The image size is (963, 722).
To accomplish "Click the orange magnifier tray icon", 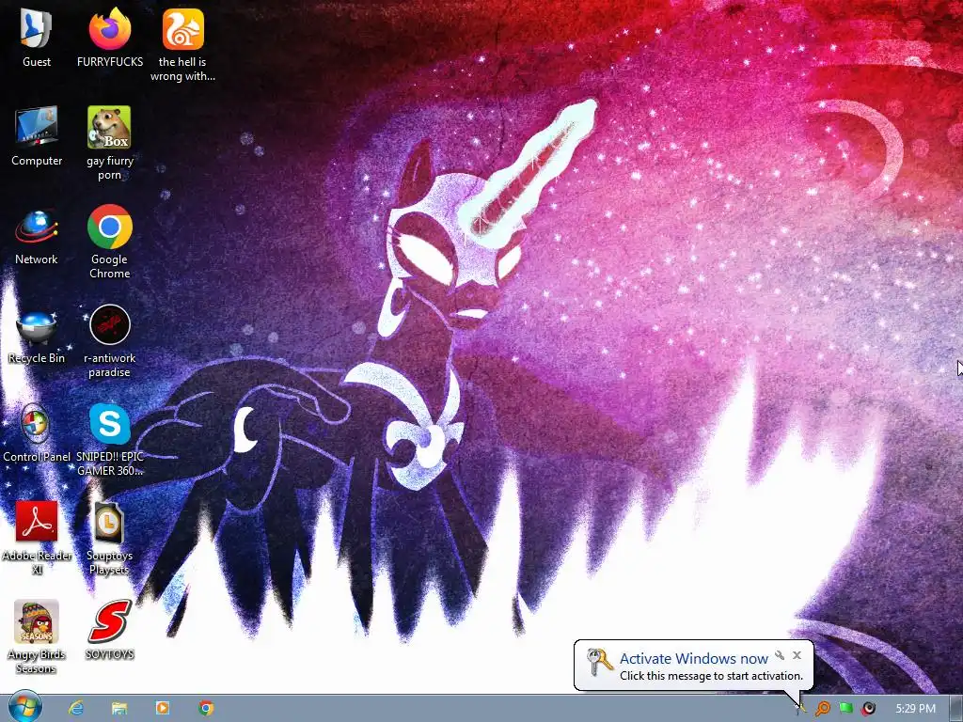I will pyautogui.click(x=822, y=709).
